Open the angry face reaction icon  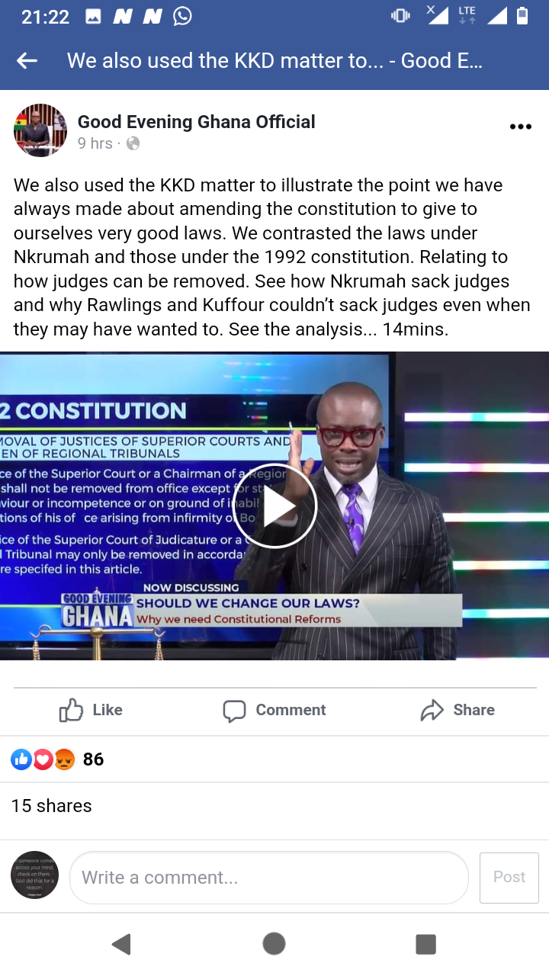click(64, 759)
